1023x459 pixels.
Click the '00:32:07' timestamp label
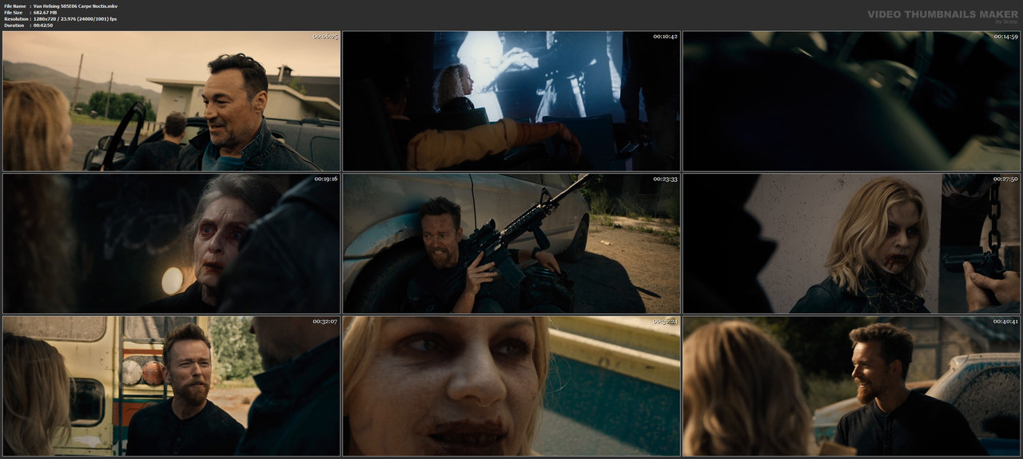pyautogui.click(x=325, y=321)
